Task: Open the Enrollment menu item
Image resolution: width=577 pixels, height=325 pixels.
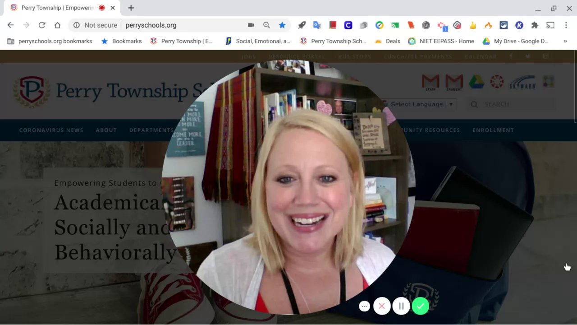Action: pyautogui.click(x=493, y=130)
